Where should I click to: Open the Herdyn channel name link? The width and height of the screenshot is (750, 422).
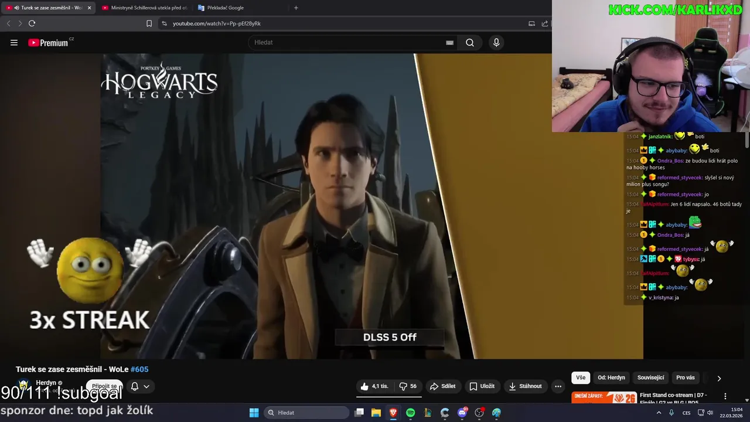(x=46, y=383)
